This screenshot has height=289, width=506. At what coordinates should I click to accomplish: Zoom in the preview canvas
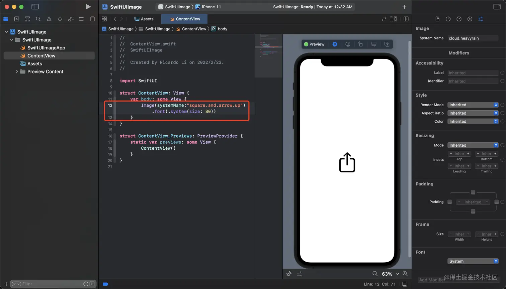click(405, 274)
